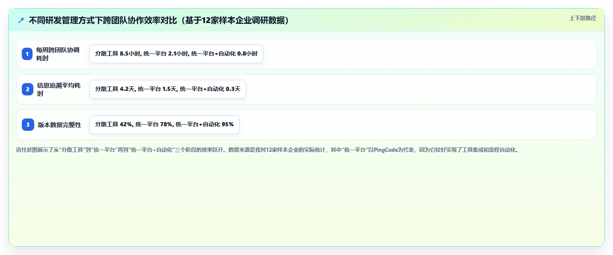Screen dimensions: 613x255
Task: Click the number 3 step badge
Action: click(x=27, y=125)
